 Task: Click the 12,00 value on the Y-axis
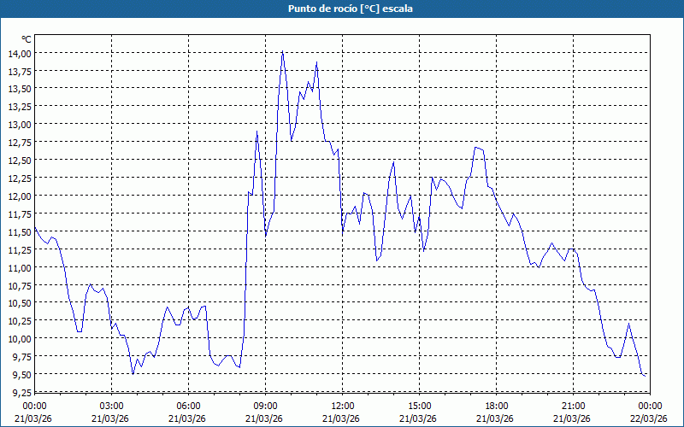point(20,196)
